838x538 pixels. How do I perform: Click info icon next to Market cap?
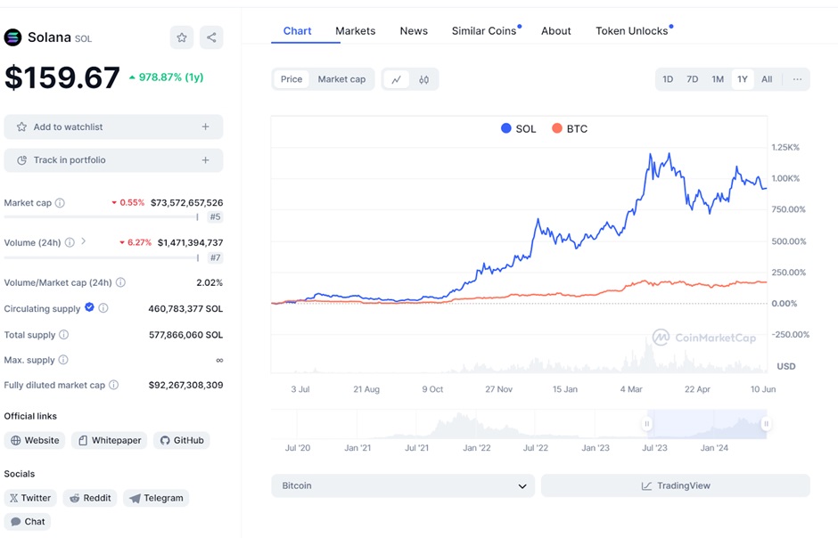60,203
